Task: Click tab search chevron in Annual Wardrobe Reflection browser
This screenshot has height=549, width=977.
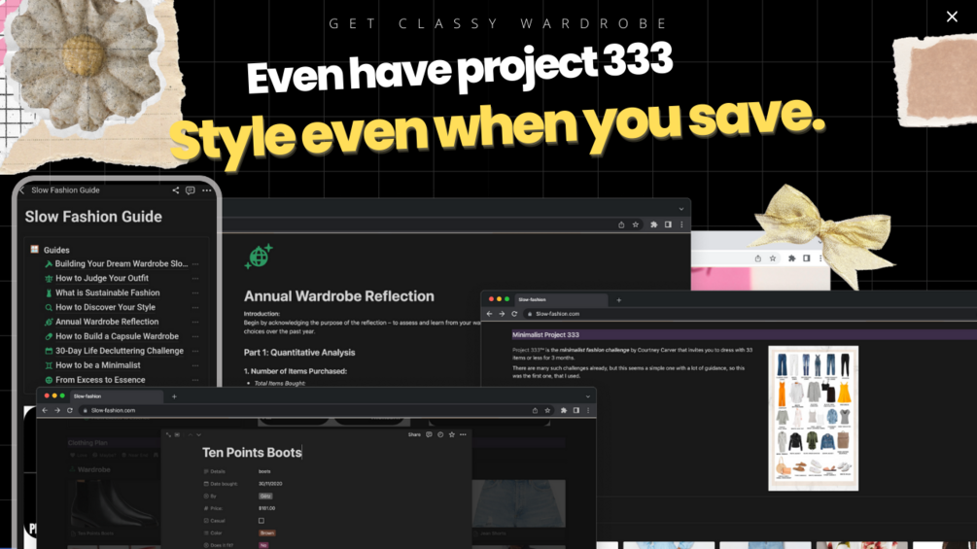Action: click(681, 209)
